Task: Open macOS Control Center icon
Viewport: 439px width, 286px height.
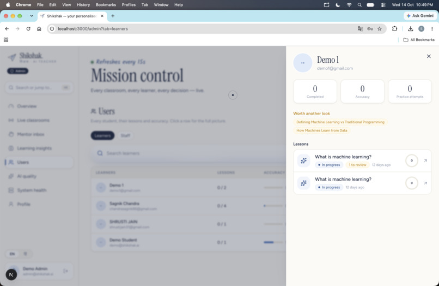Action: 383,5
